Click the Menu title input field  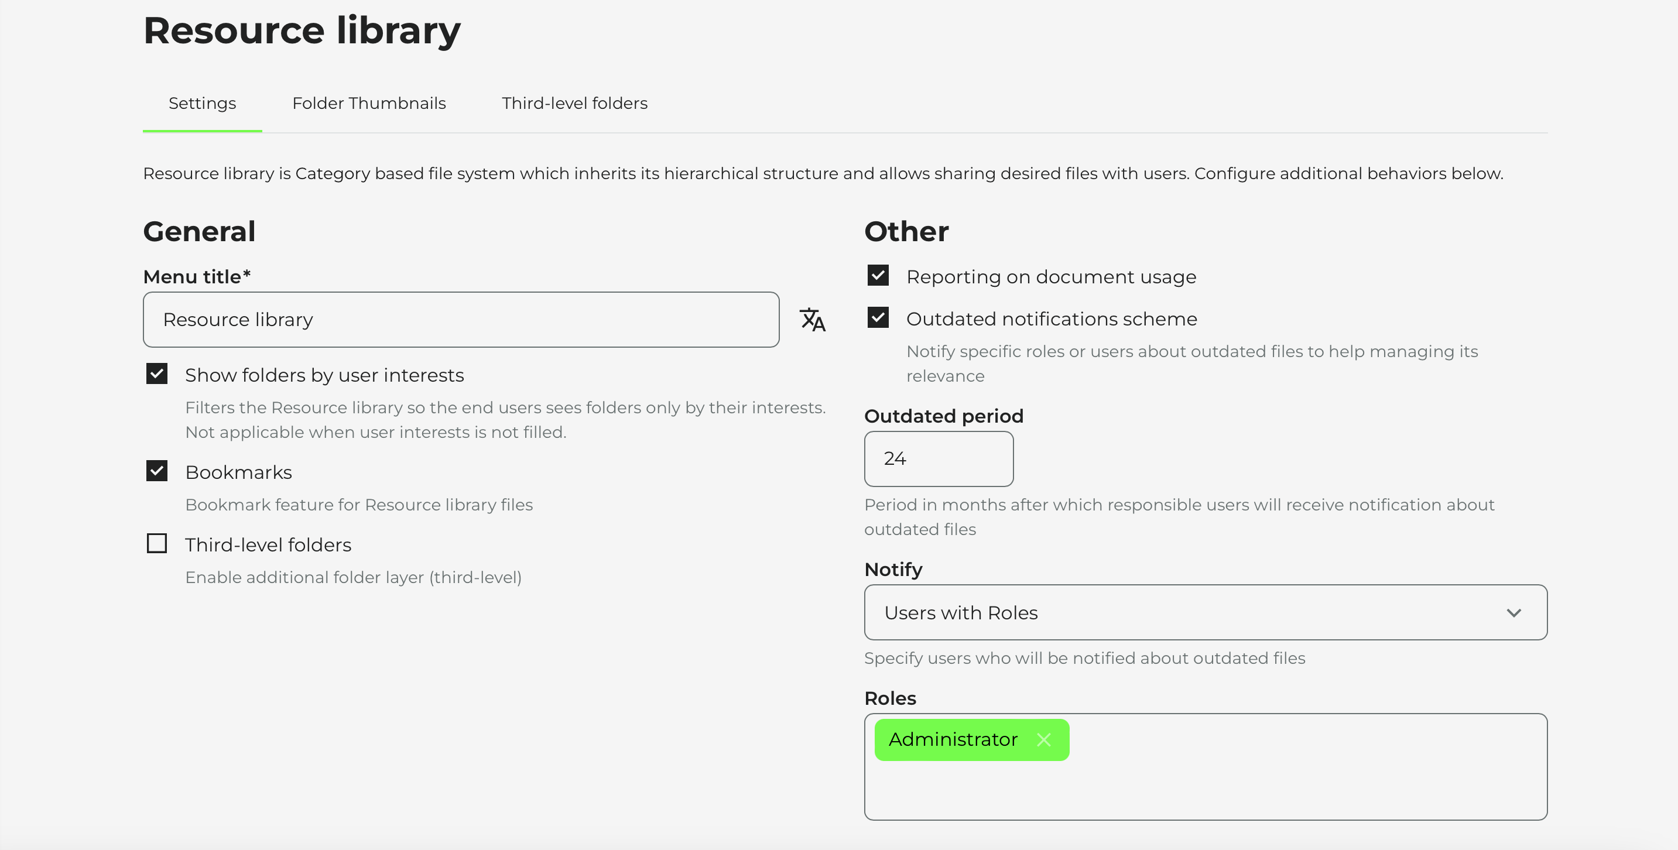[x=461, y=320]
